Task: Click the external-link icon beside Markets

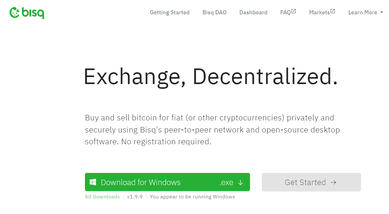Action: click(x=333, y=11)
